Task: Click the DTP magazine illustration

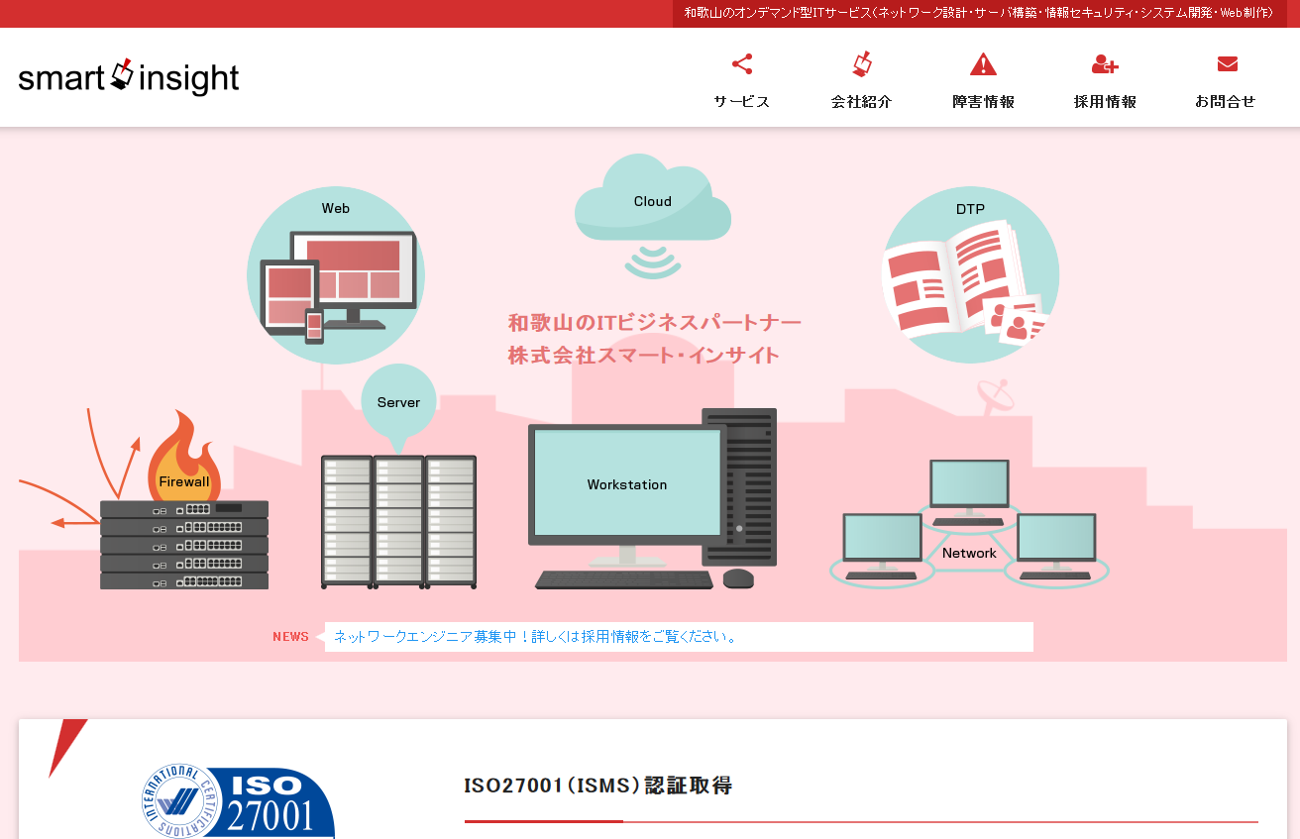Action: click(x=971, y=275)
